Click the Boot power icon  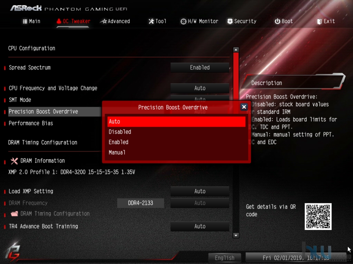tap(278, 21)
